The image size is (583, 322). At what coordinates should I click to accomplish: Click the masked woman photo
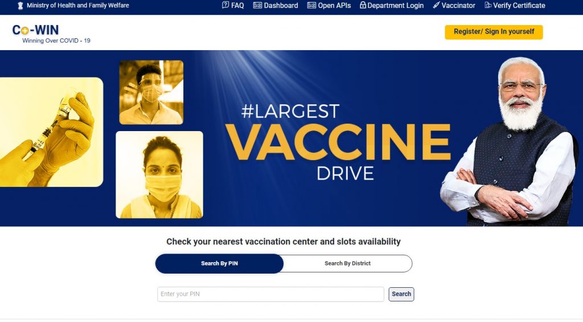(x=159, y=174)
